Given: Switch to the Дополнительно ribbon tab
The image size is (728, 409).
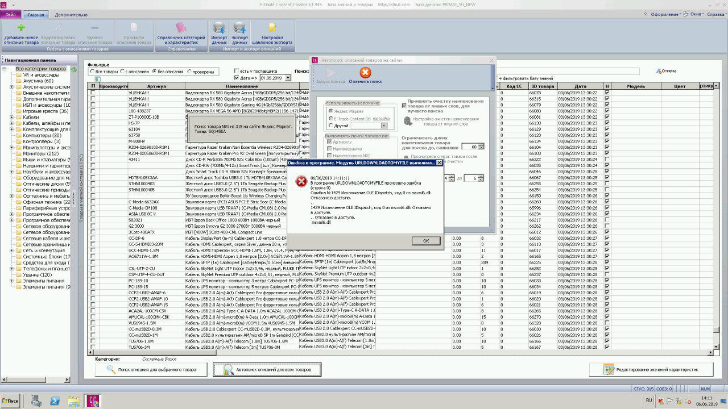Looking at the screenshot, I should tap(71, 14).
